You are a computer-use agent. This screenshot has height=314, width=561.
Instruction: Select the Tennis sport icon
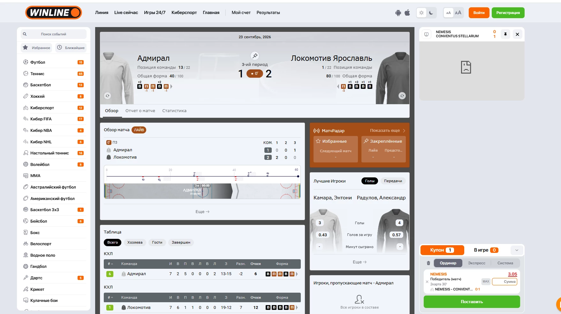26,74
